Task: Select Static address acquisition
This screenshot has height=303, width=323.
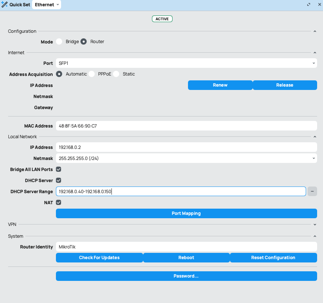Action: 116,74
